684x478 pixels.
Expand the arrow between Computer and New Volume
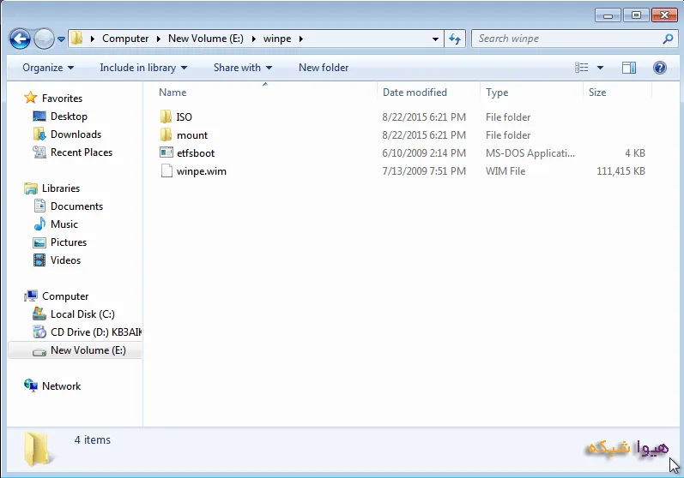coord(159,39)
